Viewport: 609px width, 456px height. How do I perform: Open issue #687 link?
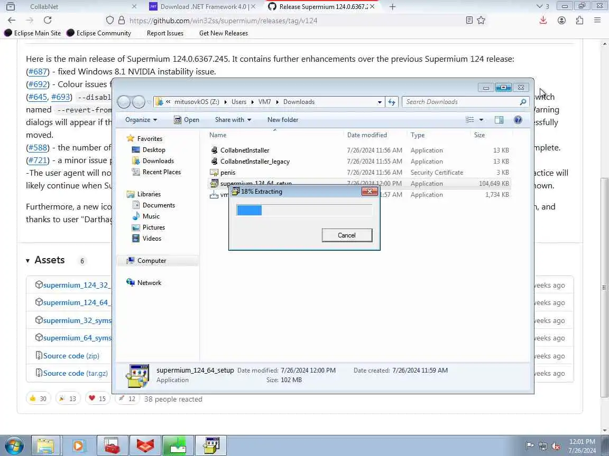[38, 71]
